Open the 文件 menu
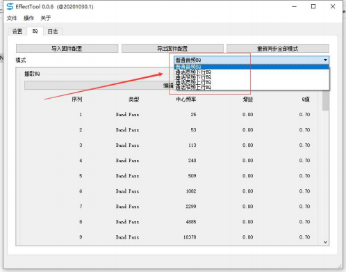 coord(12,18)
